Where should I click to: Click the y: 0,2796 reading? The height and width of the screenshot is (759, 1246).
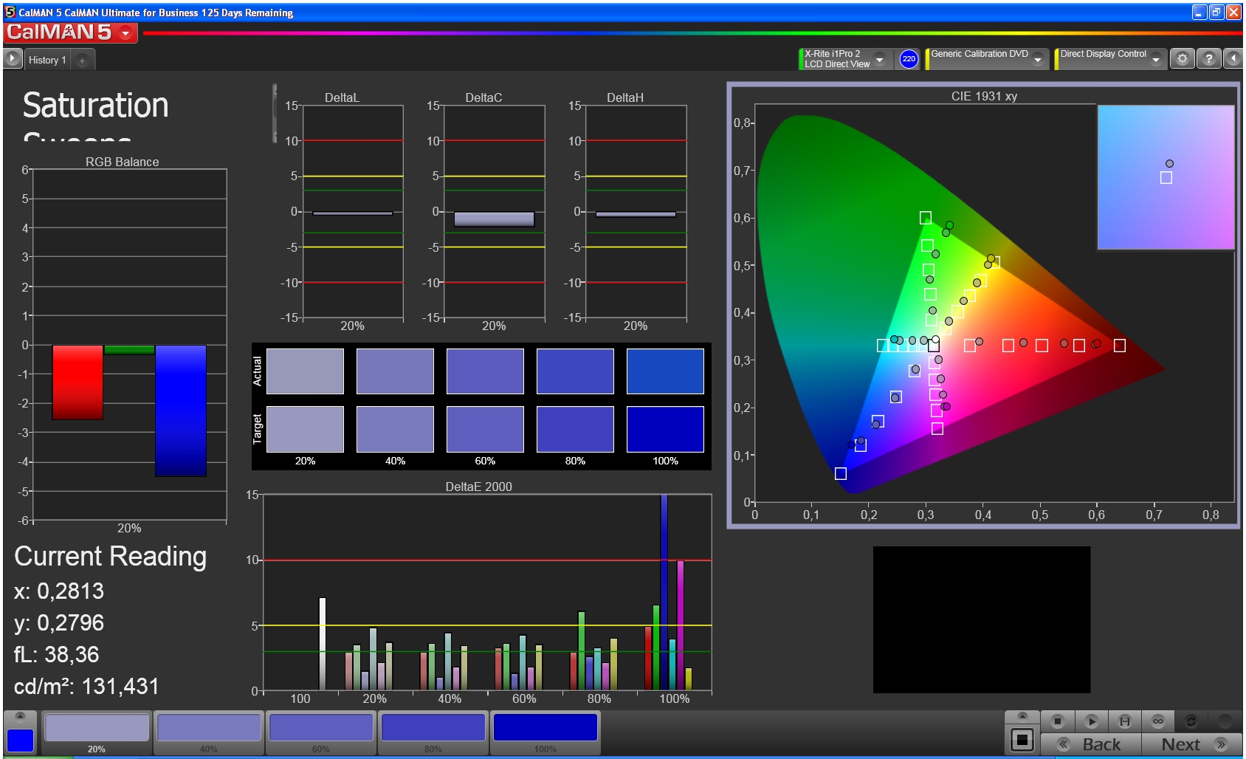(59, 622)
